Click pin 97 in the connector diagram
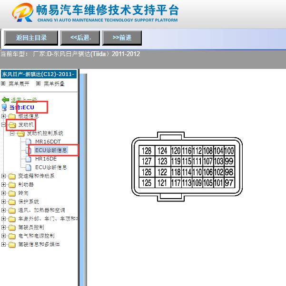The width and height of the screenshot is (286, 286). pyautogui.click(x=229, y=182)
